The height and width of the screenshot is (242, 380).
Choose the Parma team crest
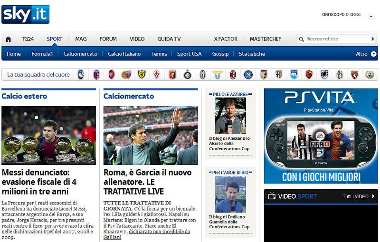click(x=279, y=75)
